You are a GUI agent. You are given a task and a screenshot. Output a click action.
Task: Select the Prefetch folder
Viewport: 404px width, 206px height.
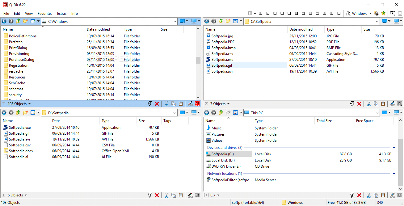click(x=16, y=42)
